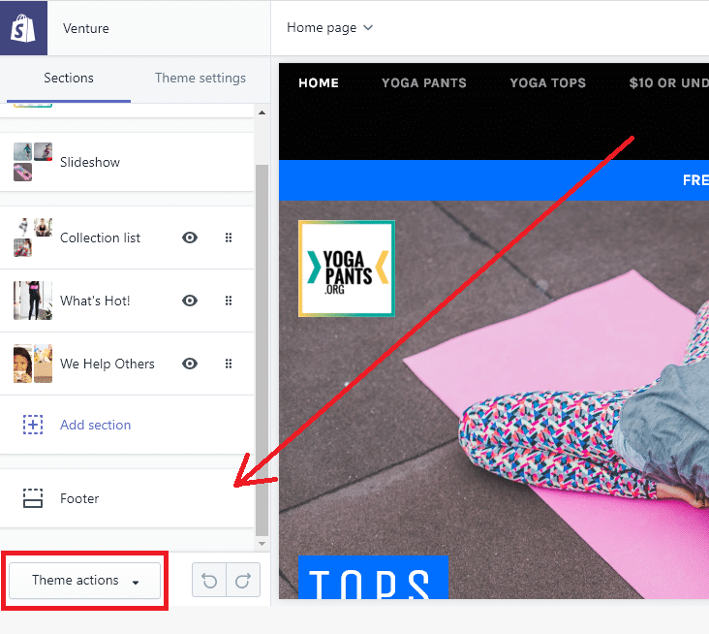Viewport: 709px width, 634px height.
Task: Click YOGA TOPS in the preview menu
Action: pos(547,82)
